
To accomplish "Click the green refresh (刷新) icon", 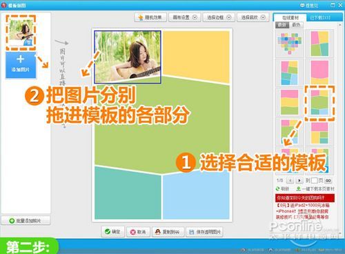I will (x=278, y=189).
